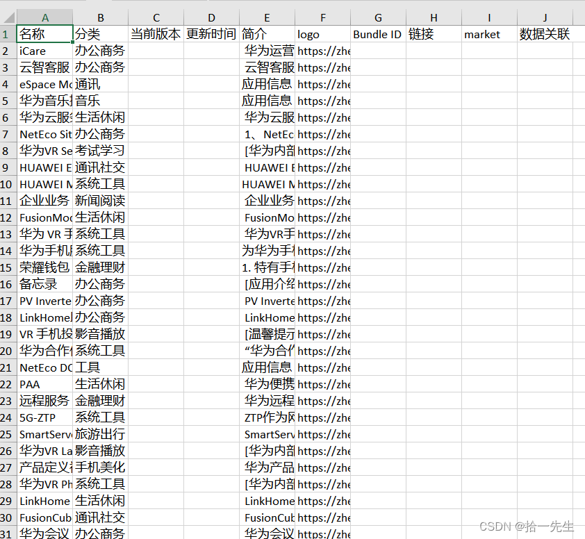Select the PV Inverte name cell in column A
Image resolution: width=585 pixels, height=539 pixels.
44,301
